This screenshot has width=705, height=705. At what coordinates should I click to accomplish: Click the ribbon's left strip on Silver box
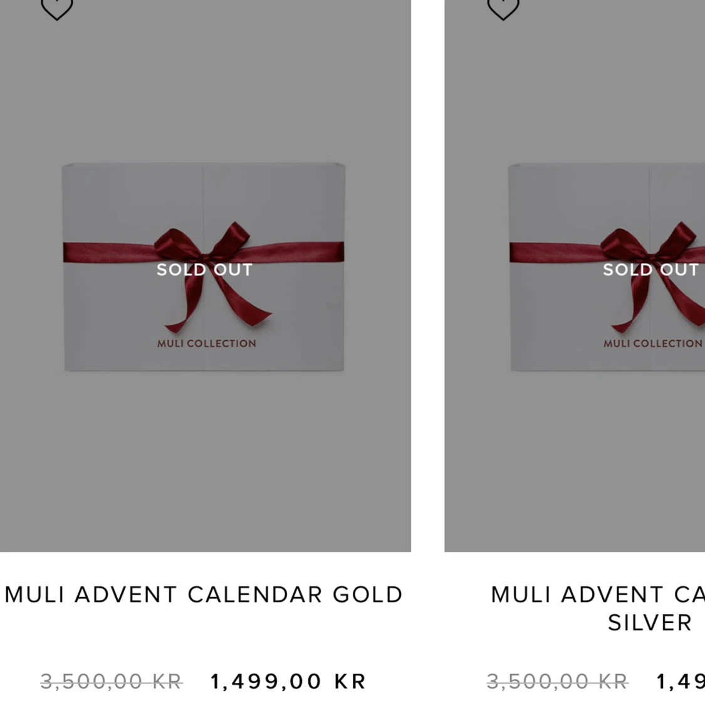coord(556,253)
